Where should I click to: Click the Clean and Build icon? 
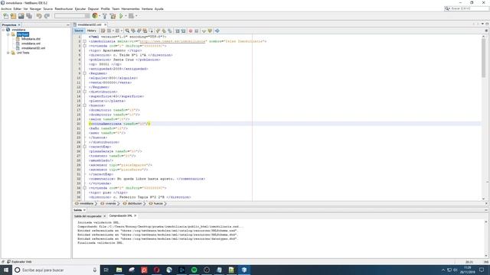(x=113, y=16)
